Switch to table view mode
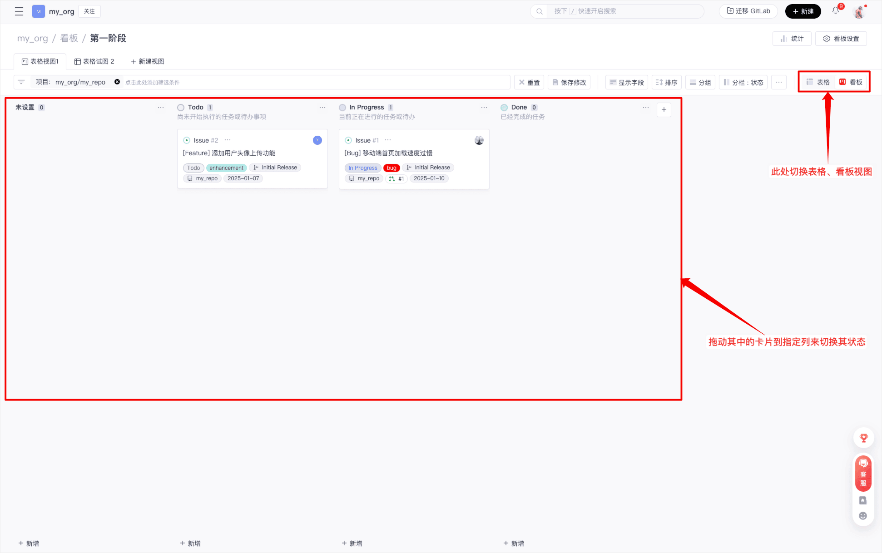Image resolution: width=882 pixels, height=553 pixels. click(x=818, y=82)
